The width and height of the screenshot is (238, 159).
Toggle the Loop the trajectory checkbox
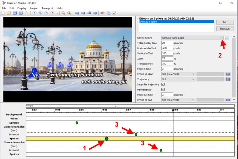click(163, 84)
